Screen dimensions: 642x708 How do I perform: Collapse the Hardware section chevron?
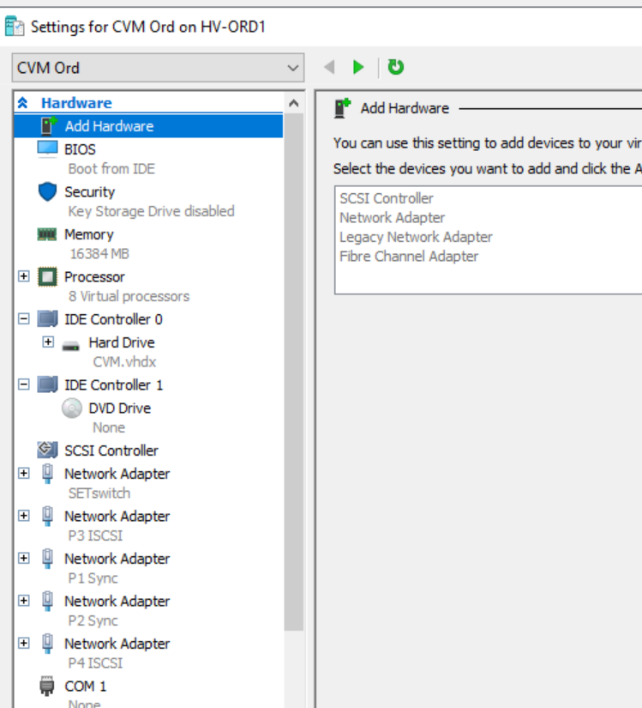click(23, 103)
